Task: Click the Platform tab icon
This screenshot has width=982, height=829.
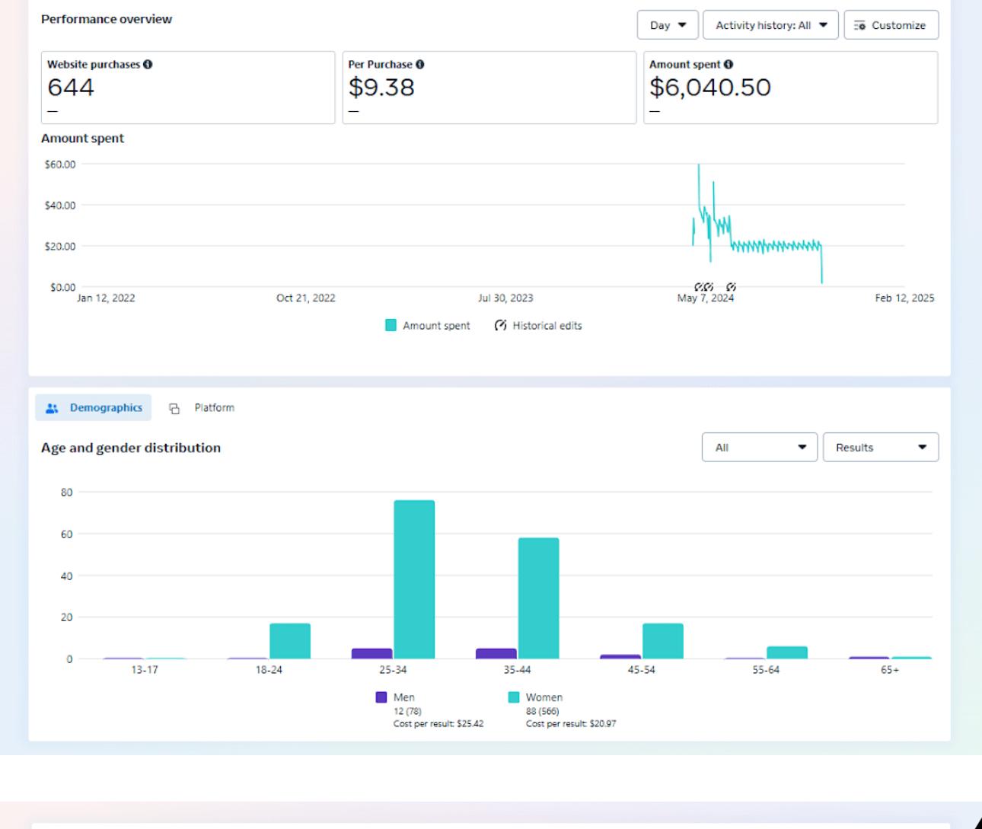Action: point(174,409)
